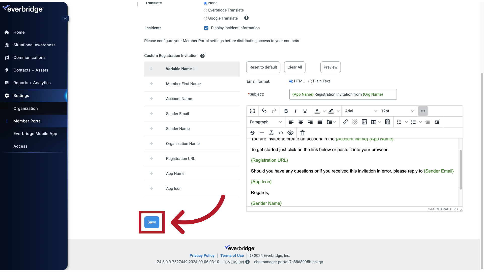Enable the Plain Text email format
Screen dimensions: 484x272
click(x=310, y=81)
